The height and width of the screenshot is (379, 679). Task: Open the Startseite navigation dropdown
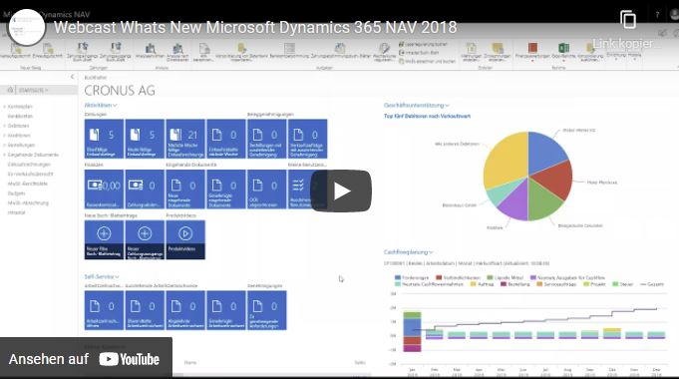pyautogui.click(x=46, y=90)
